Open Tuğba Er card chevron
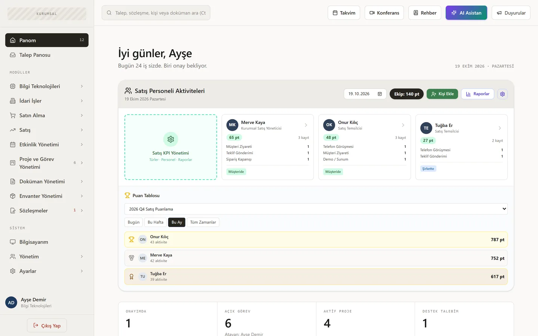 [x=500, y=128]
